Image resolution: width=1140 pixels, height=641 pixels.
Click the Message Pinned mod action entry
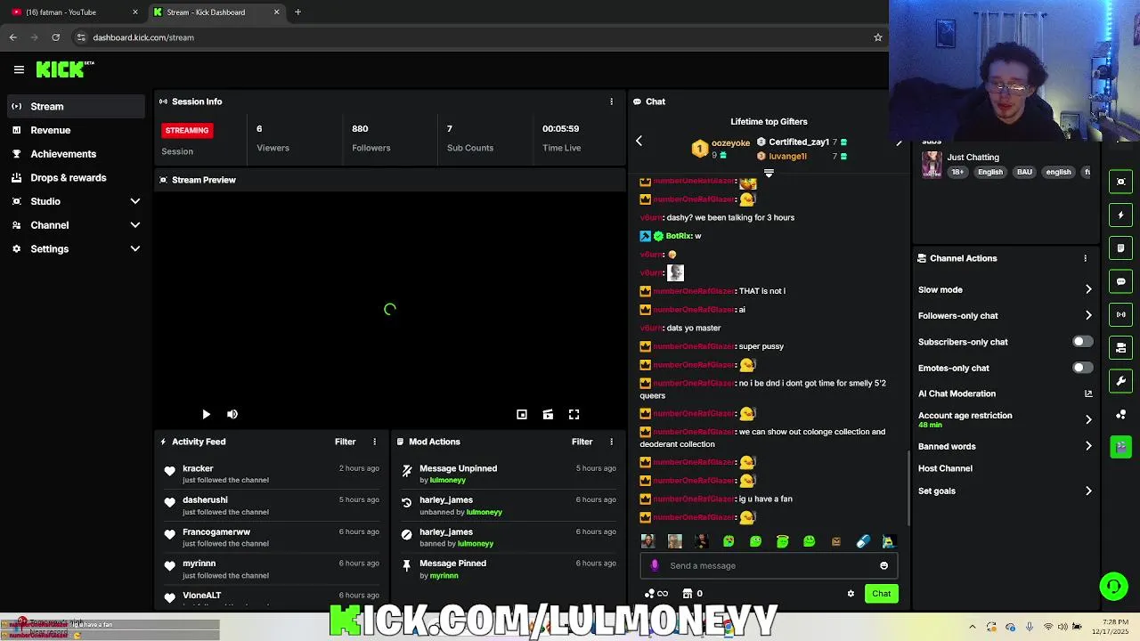pos(509,569)
